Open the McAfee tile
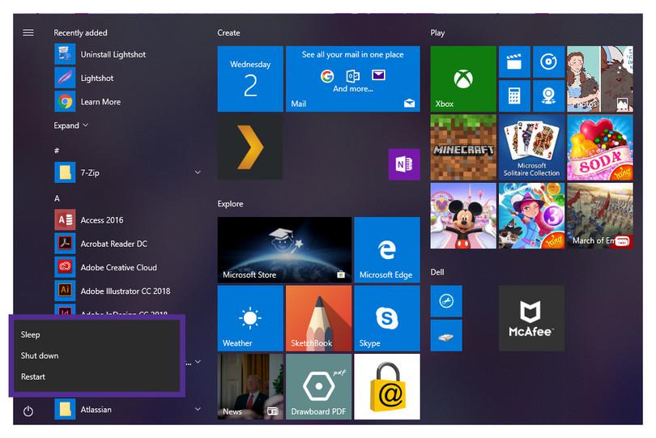The width and height of the screenshot is (656, 438). [531, 318]
